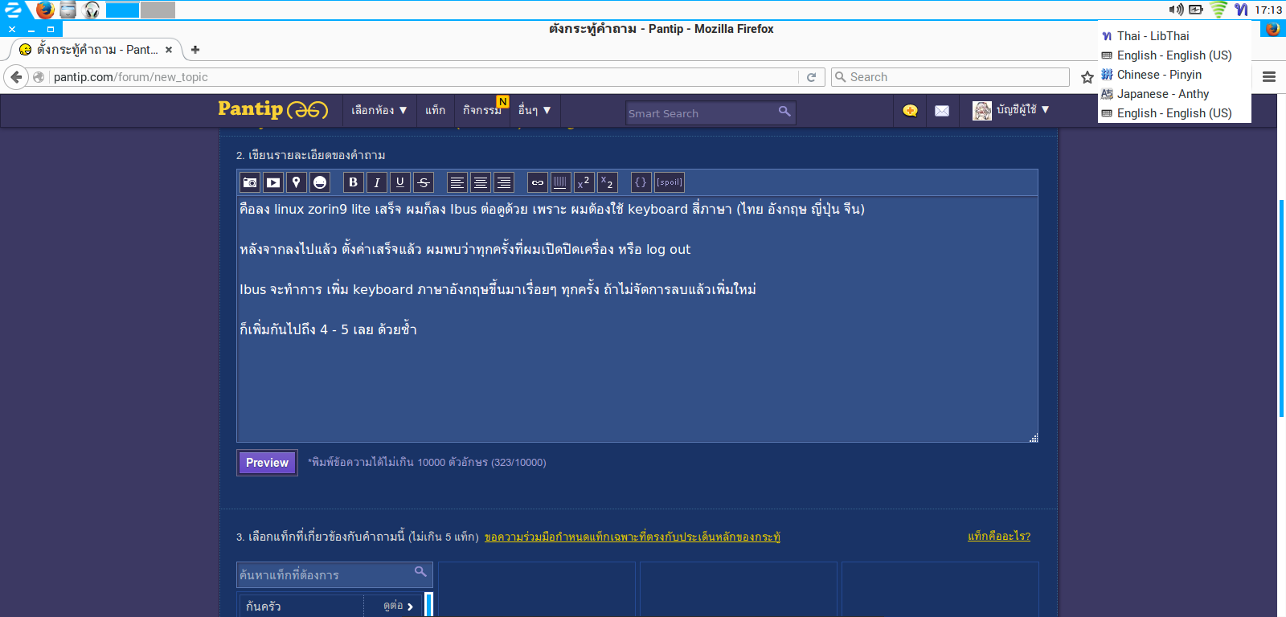Open the Firefox hamburger menu
This screenshot has width=1286, height=617.
(x=1269, y=77)
